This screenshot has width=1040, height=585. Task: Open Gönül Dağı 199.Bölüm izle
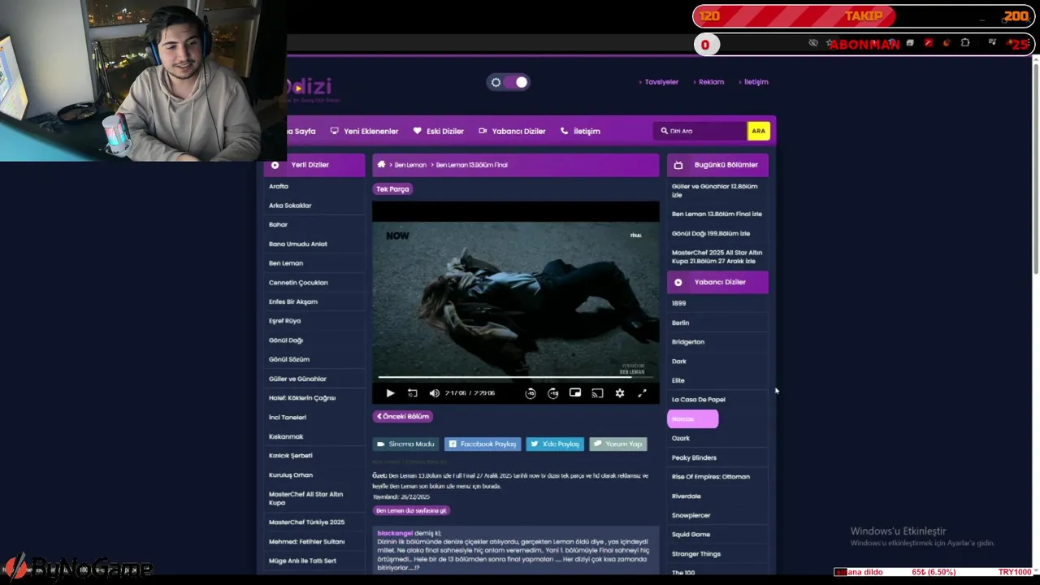[x=711, y=233]
